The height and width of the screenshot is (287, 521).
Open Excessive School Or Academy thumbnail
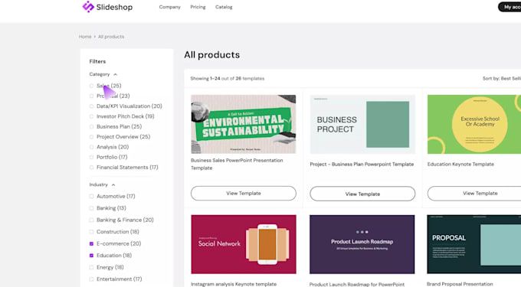[474, 124]
